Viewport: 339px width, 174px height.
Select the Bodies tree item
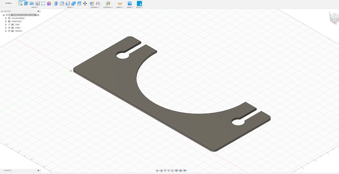(18, 28)
